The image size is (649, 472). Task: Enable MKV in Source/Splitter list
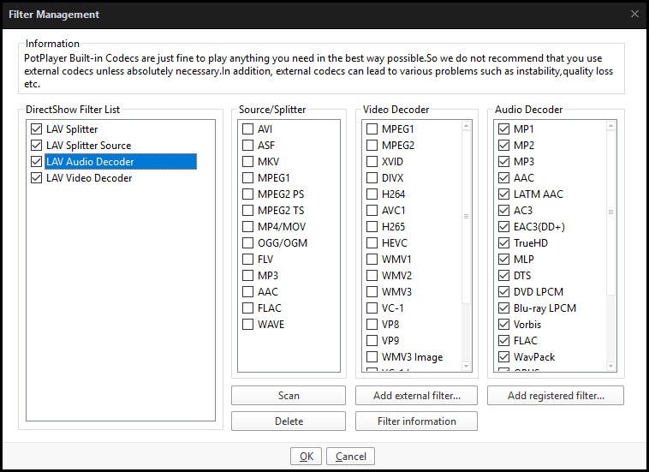(248, 161)
